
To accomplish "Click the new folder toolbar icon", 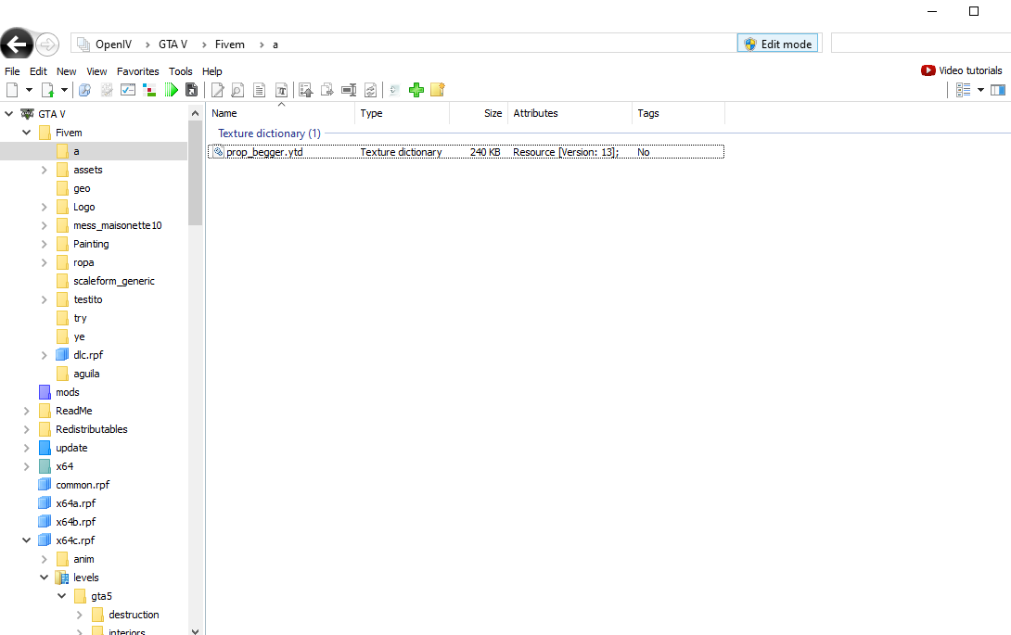I will pos(438,90).
